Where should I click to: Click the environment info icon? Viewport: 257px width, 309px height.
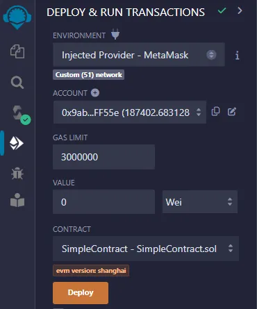237,56
